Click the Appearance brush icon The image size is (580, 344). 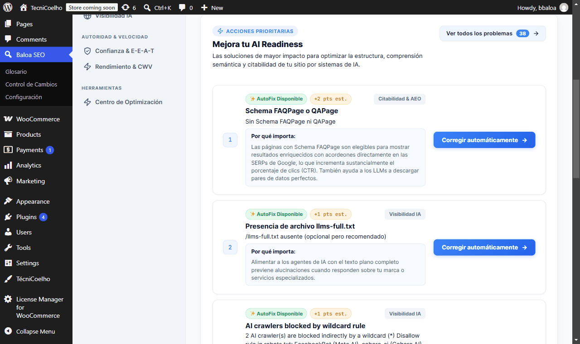click(8, 201)
